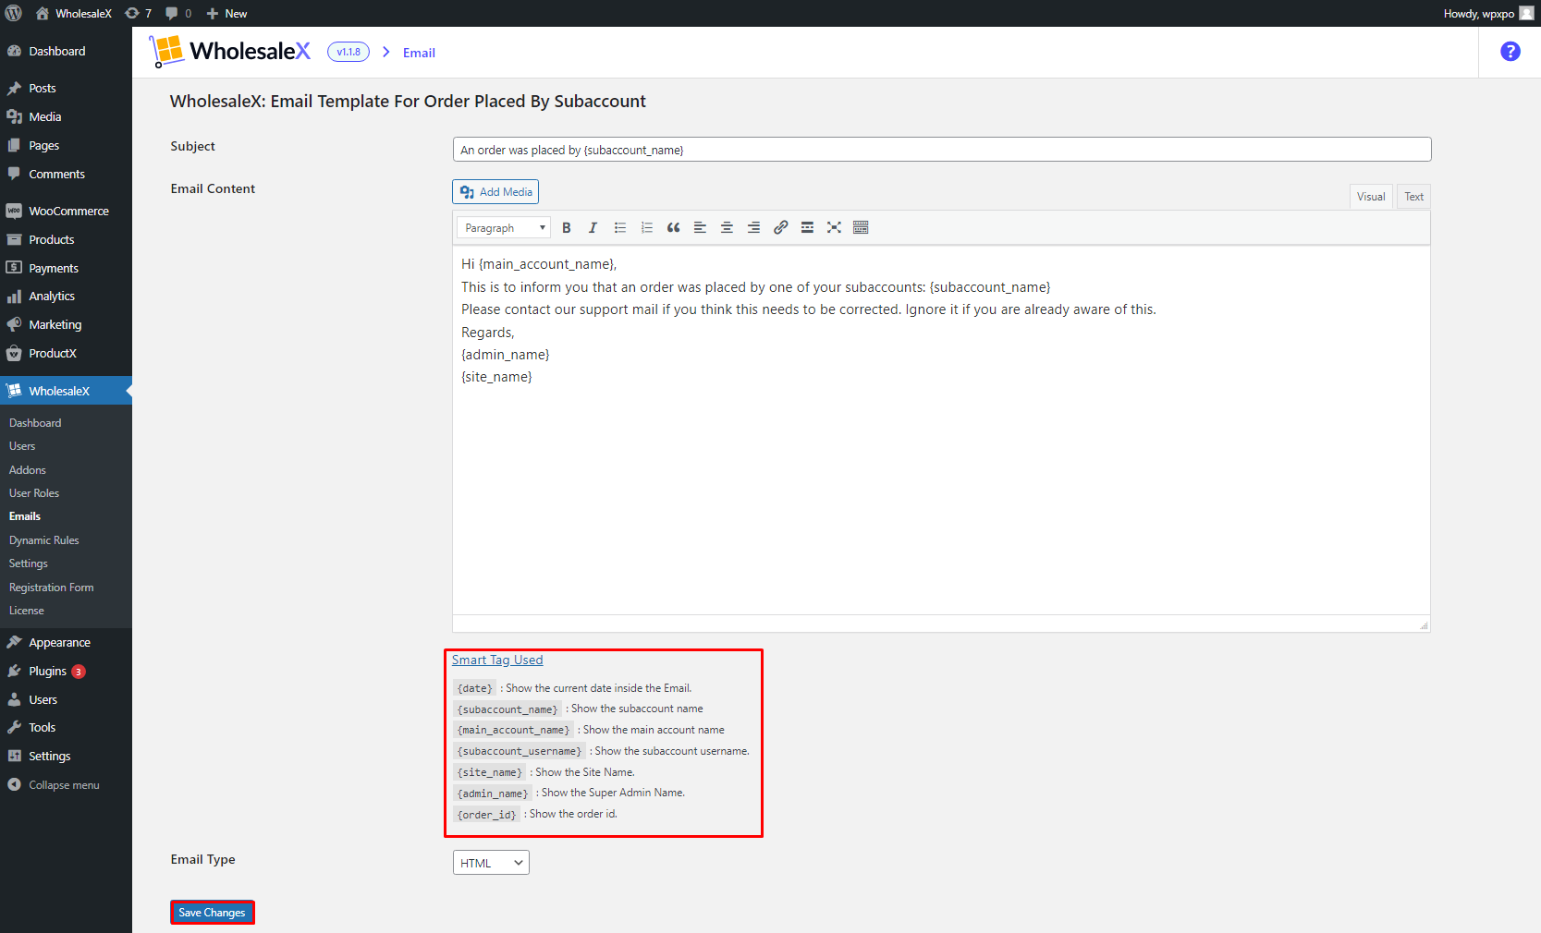Viewport: 1541px width, 933px height.
Task: Open comments bubble in admin bar
Action: 178,13
